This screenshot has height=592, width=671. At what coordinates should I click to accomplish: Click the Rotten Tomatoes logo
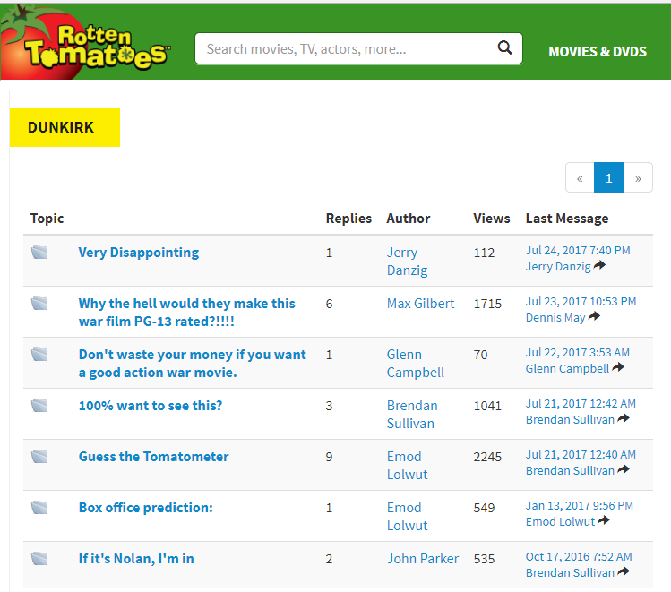coord(86,43)
